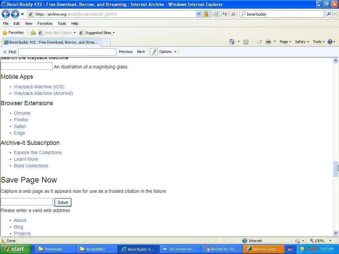Click the Save Page Now URL field
339x254 pixels.
click(26, 202)
